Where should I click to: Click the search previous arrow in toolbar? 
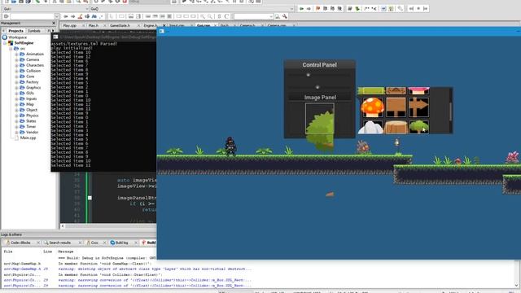(x=66, y=16)
